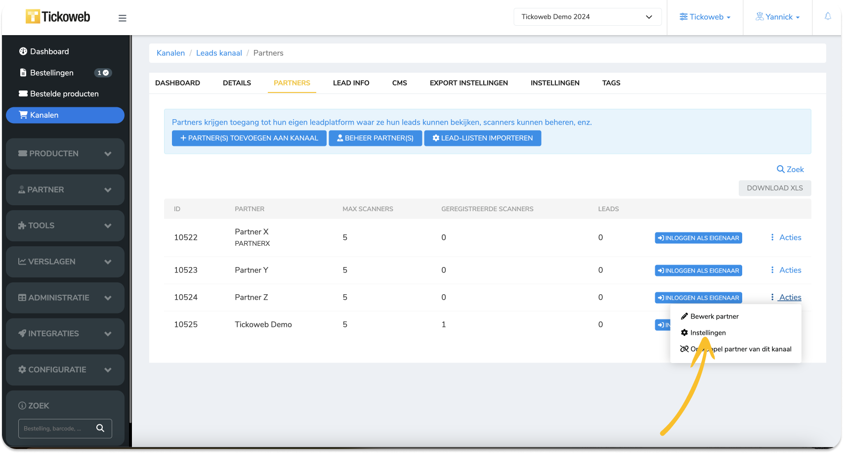Expand the PRODUCTEN section

tap(65, 154)
